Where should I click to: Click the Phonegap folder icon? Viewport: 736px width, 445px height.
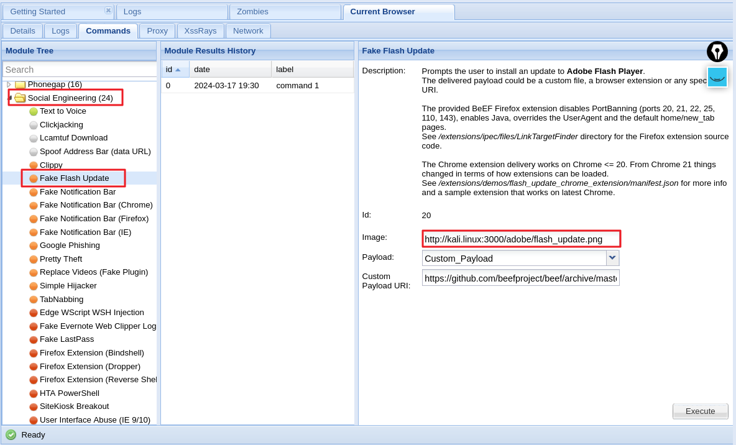[x=20, y=85]
